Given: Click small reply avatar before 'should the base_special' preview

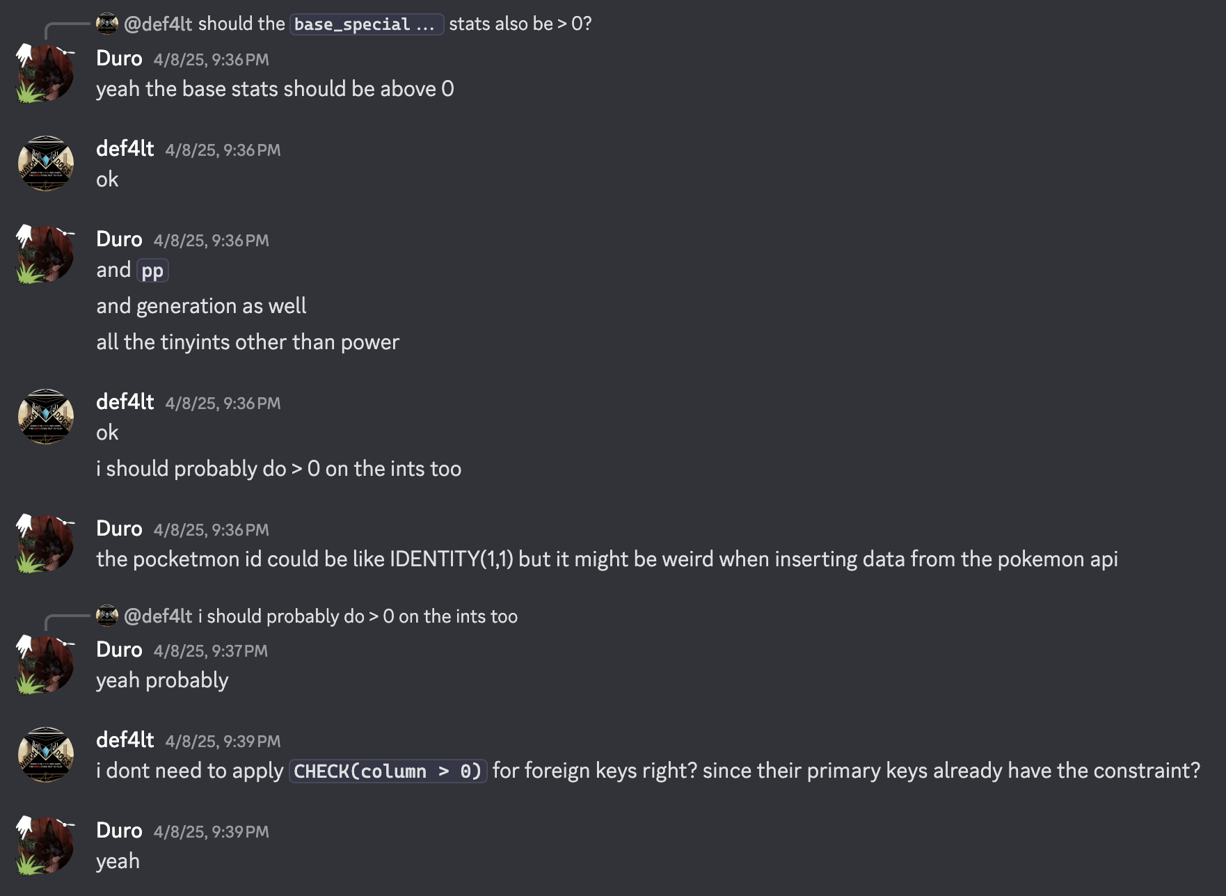Looking at the screenshot, I should click(x=106, y=24).
